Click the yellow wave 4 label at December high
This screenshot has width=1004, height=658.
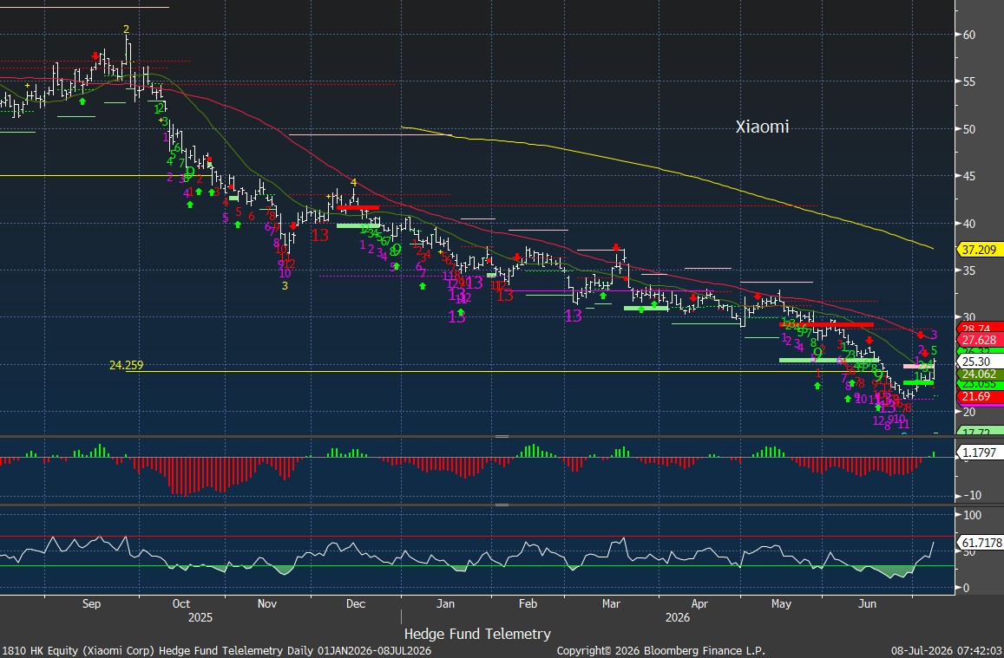pos(353,183)
